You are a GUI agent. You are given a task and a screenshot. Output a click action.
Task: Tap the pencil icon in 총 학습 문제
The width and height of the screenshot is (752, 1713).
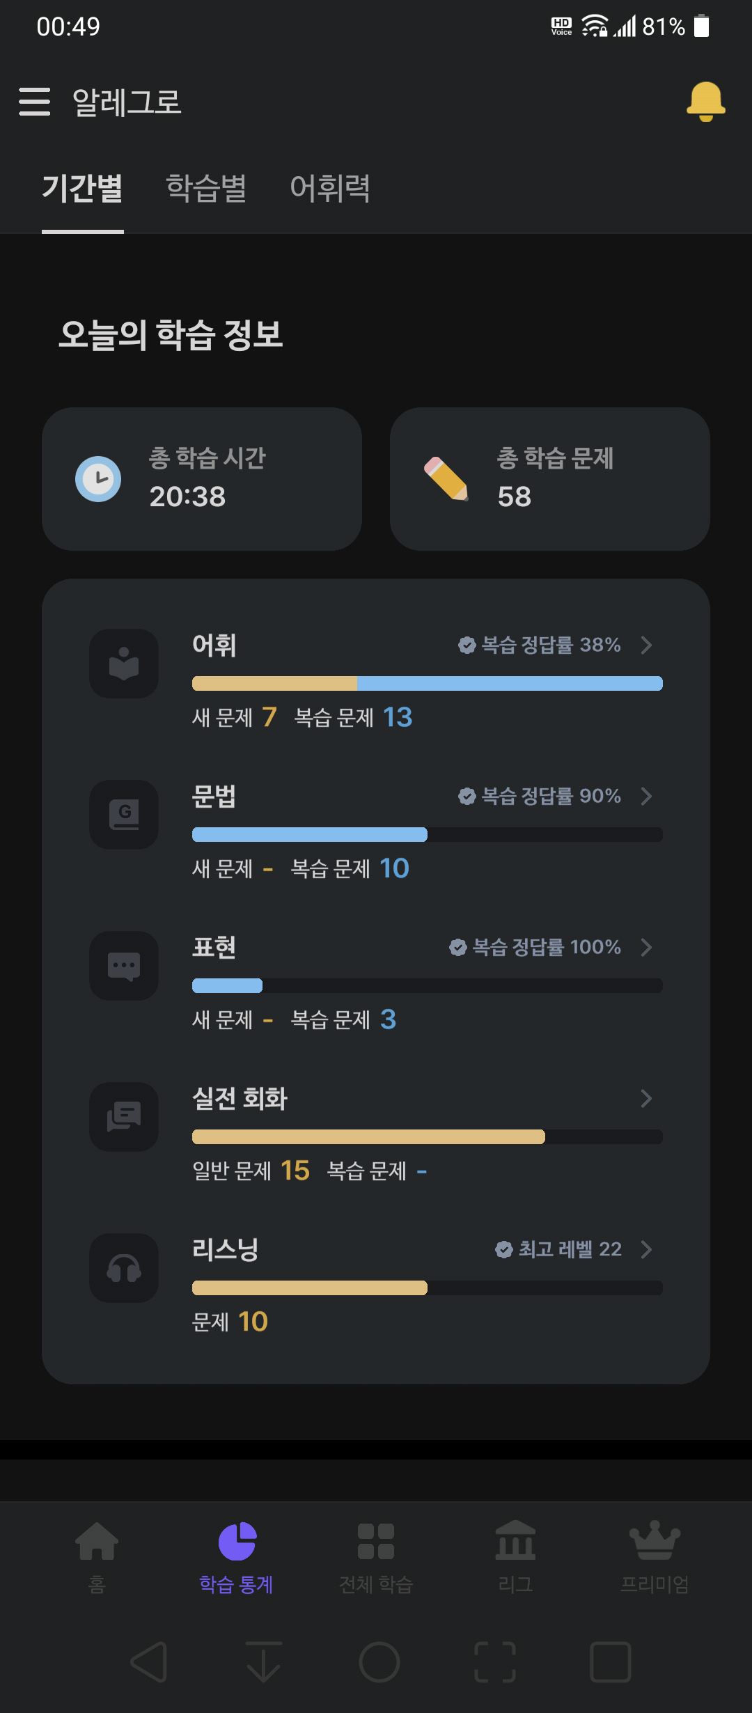coord(446,479)
